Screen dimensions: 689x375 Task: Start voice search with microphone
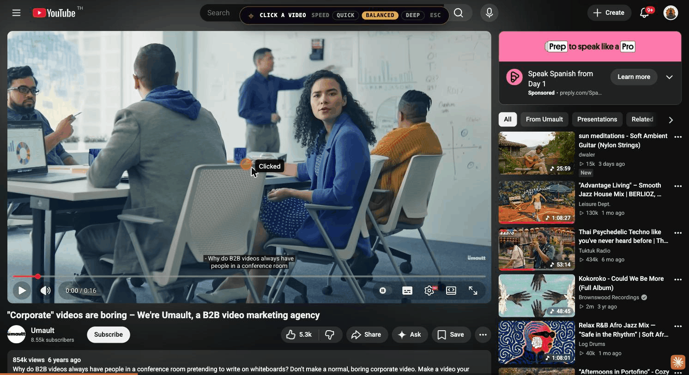[490, 13]
